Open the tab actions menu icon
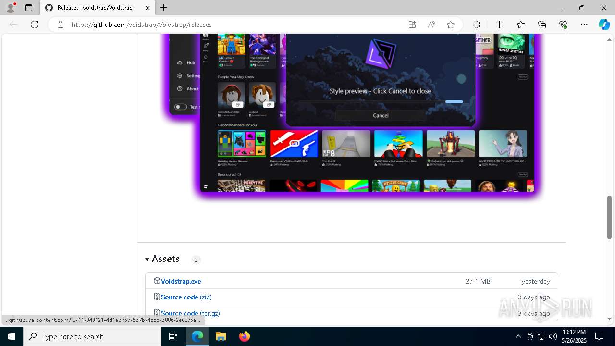The width and height of the screenshot is (615, 346). [29, 8]
